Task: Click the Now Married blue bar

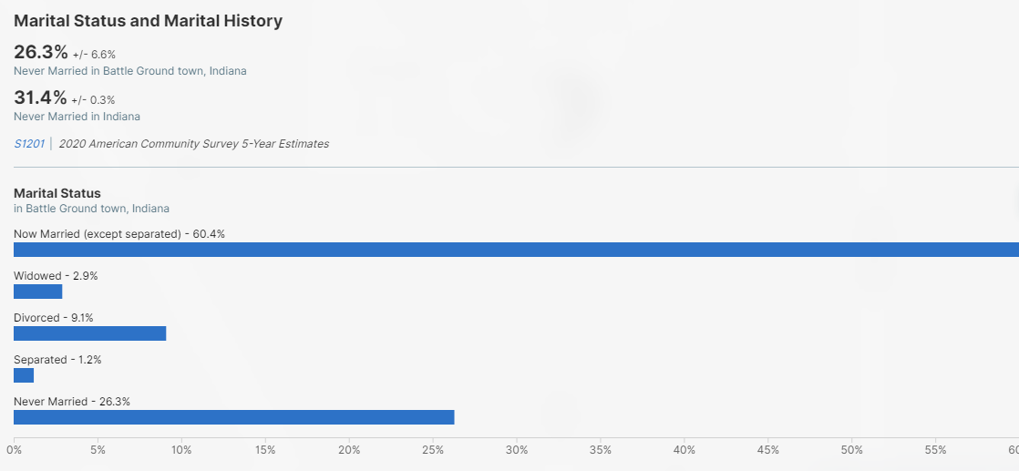Action: point(516,250)
